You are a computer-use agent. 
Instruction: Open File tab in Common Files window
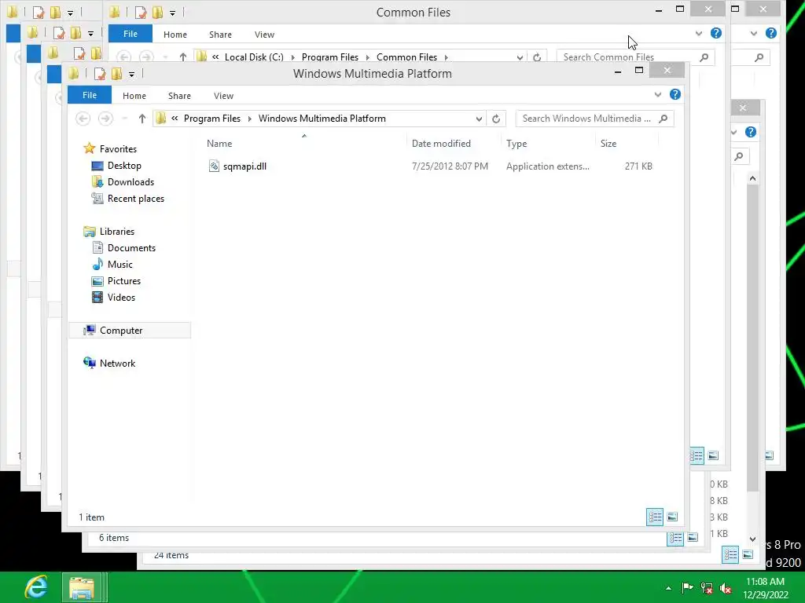point(130,34)
